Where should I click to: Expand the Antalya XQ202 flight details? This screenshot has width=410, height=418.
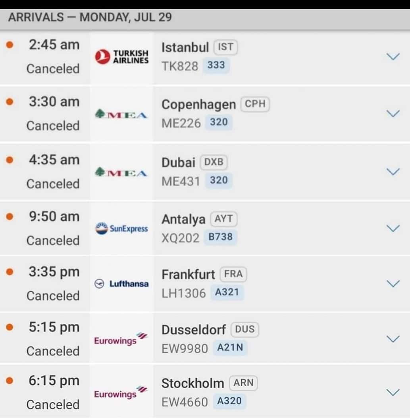(393, 228)
